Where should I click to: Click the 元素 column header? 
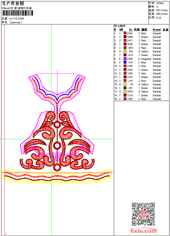(166, 30)
